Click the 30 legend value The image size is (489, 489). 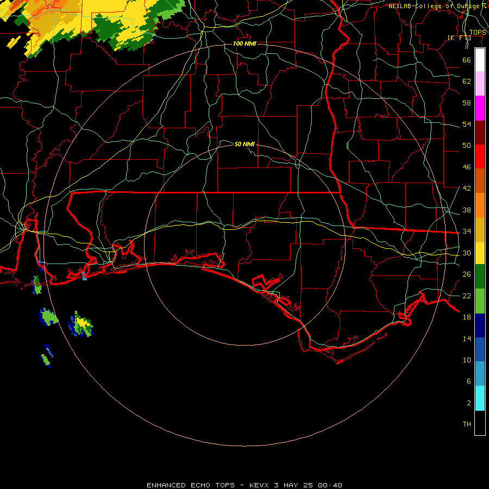467,253
